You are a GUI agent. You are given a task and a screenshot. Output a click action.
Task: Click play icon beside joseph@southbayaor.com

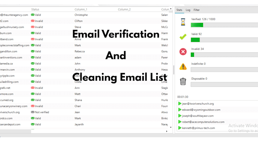(x=180, y=116)
